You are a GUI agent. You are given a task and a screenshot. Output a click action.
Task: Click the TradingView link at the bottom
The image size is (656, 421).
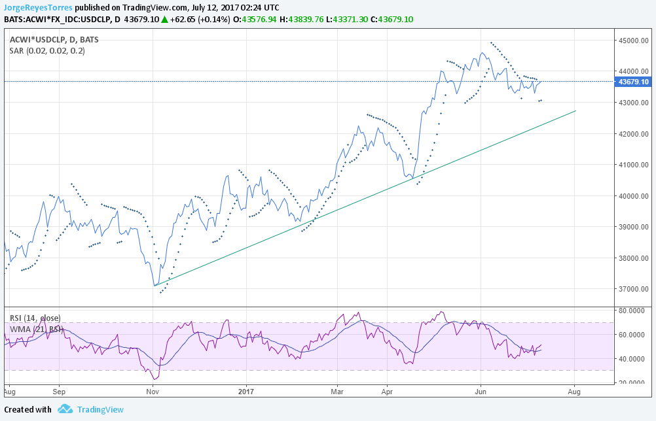click(x=100, y=409)
